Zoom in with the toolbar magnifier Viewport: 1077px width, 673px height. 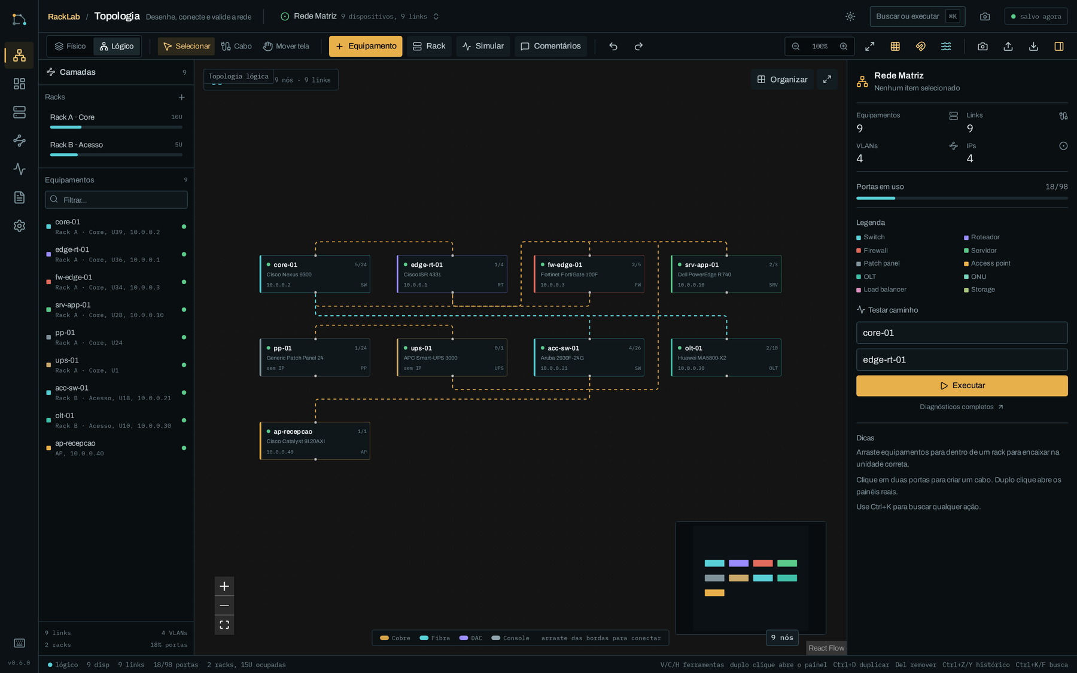pos(844,46)
